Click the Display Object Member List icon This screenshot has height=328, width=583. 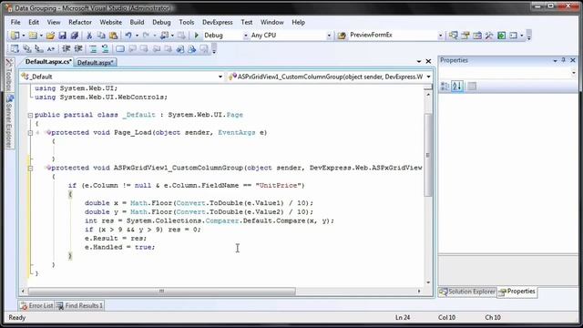15,48
